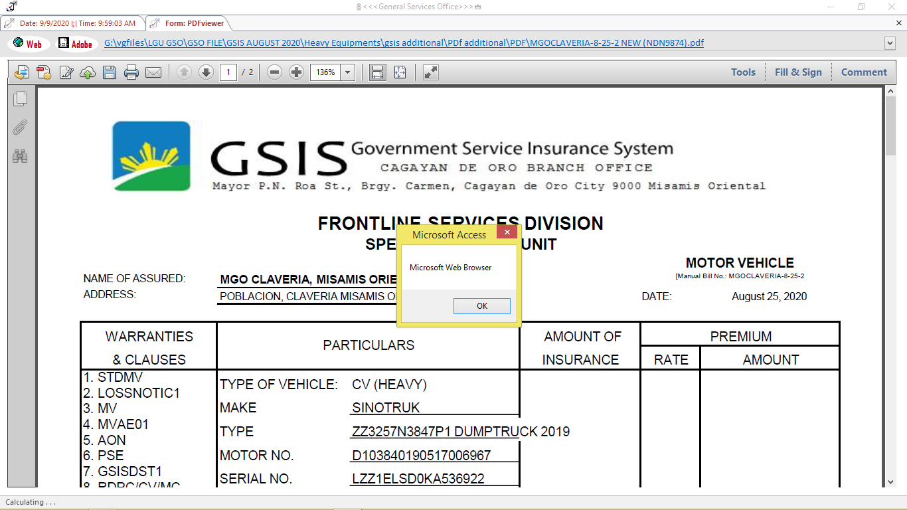Viewport: 907px width, 510px height.
Task: Click 'CAGAYAN DE ORO BRANCH OFFICE' text
Action: coord(517,168)
